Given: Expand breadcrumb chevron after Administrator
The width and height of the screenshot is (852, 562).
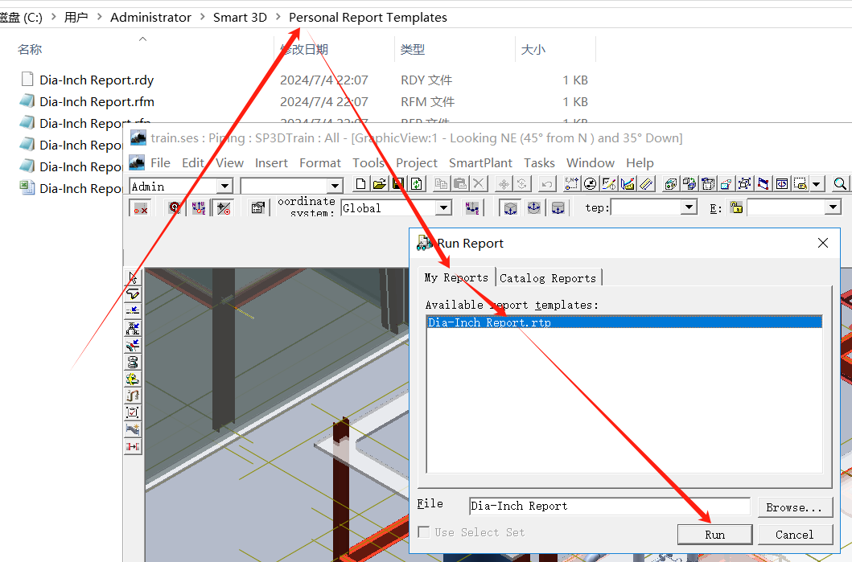Looking at the screenshot, I should tap(202, 17).
